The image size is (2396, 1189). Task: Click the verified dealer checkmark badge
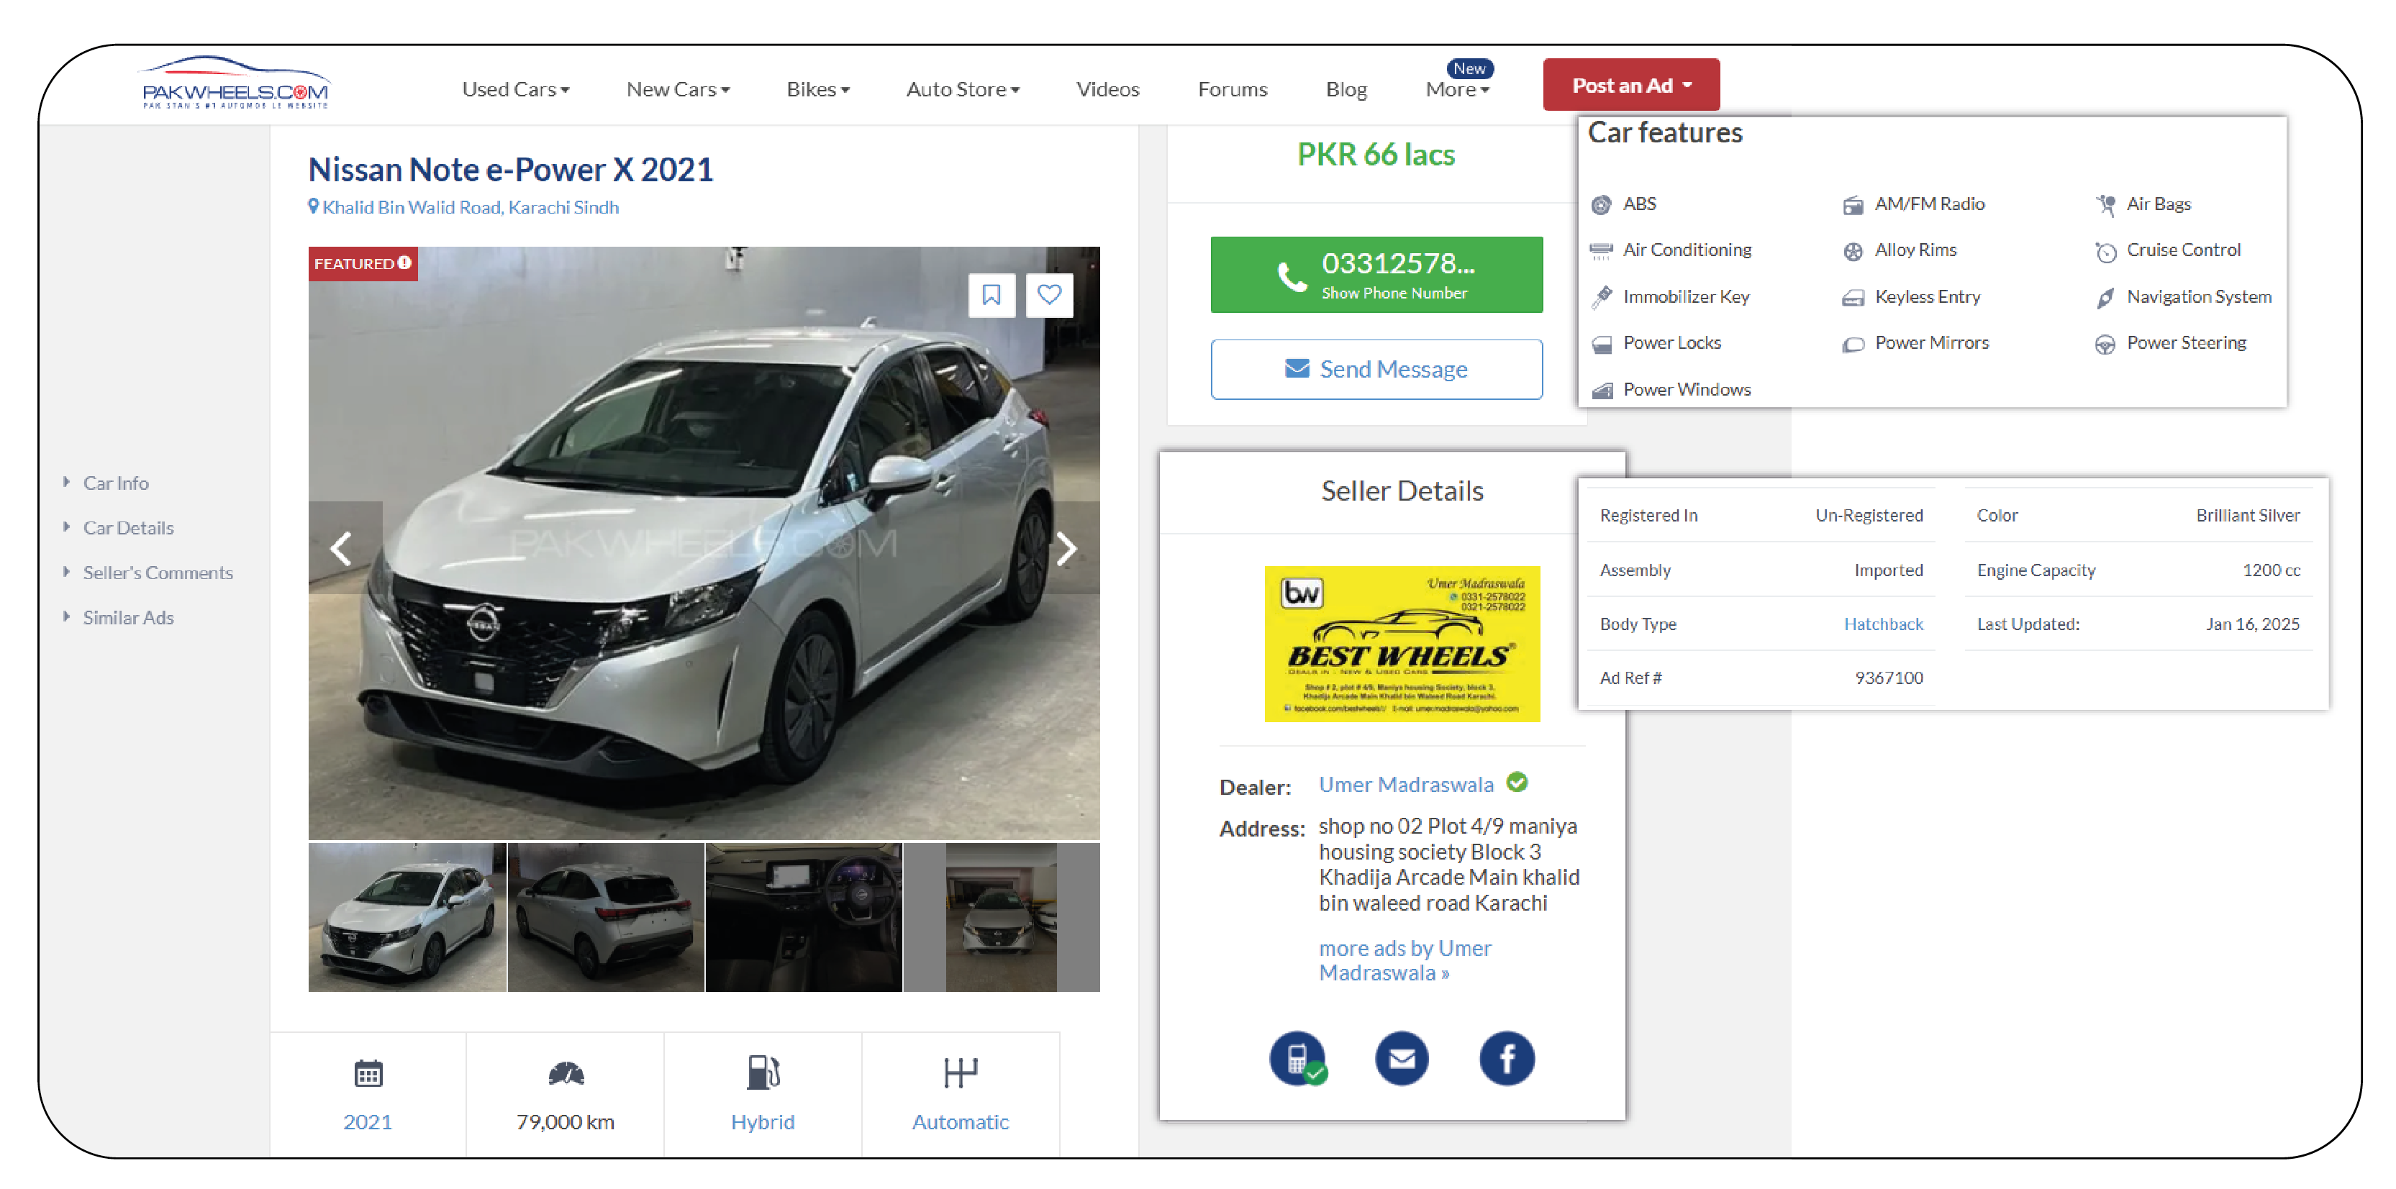pyautogui.click(x=1517, y=783)
